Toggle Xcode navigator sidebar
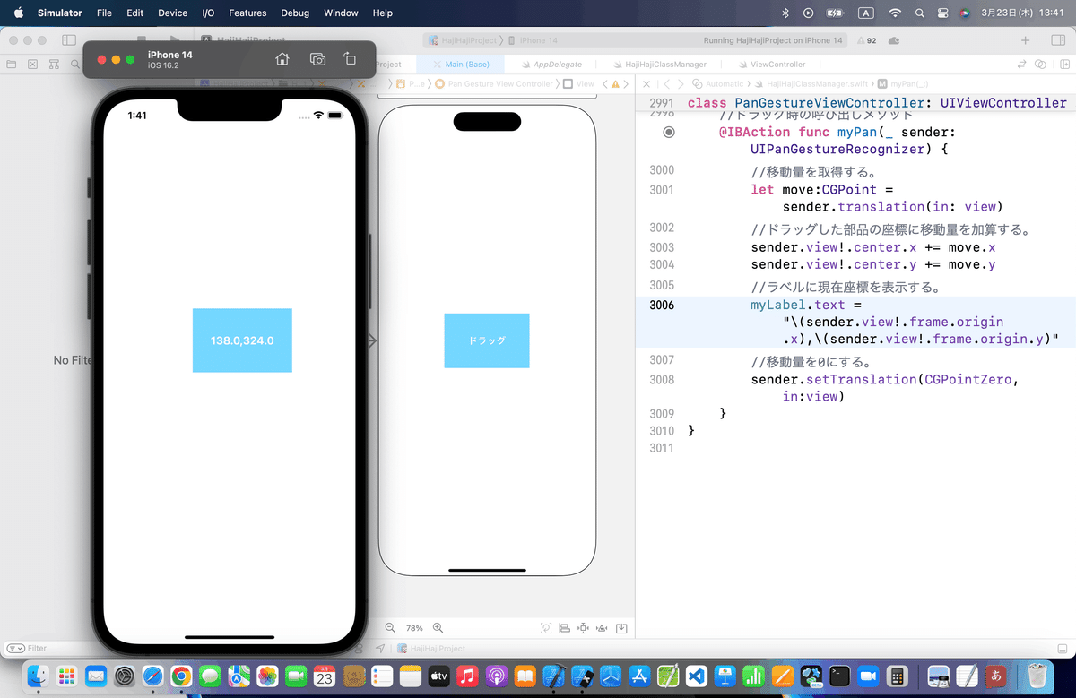Screen dimensions: 1076x698 click(69, 40)
